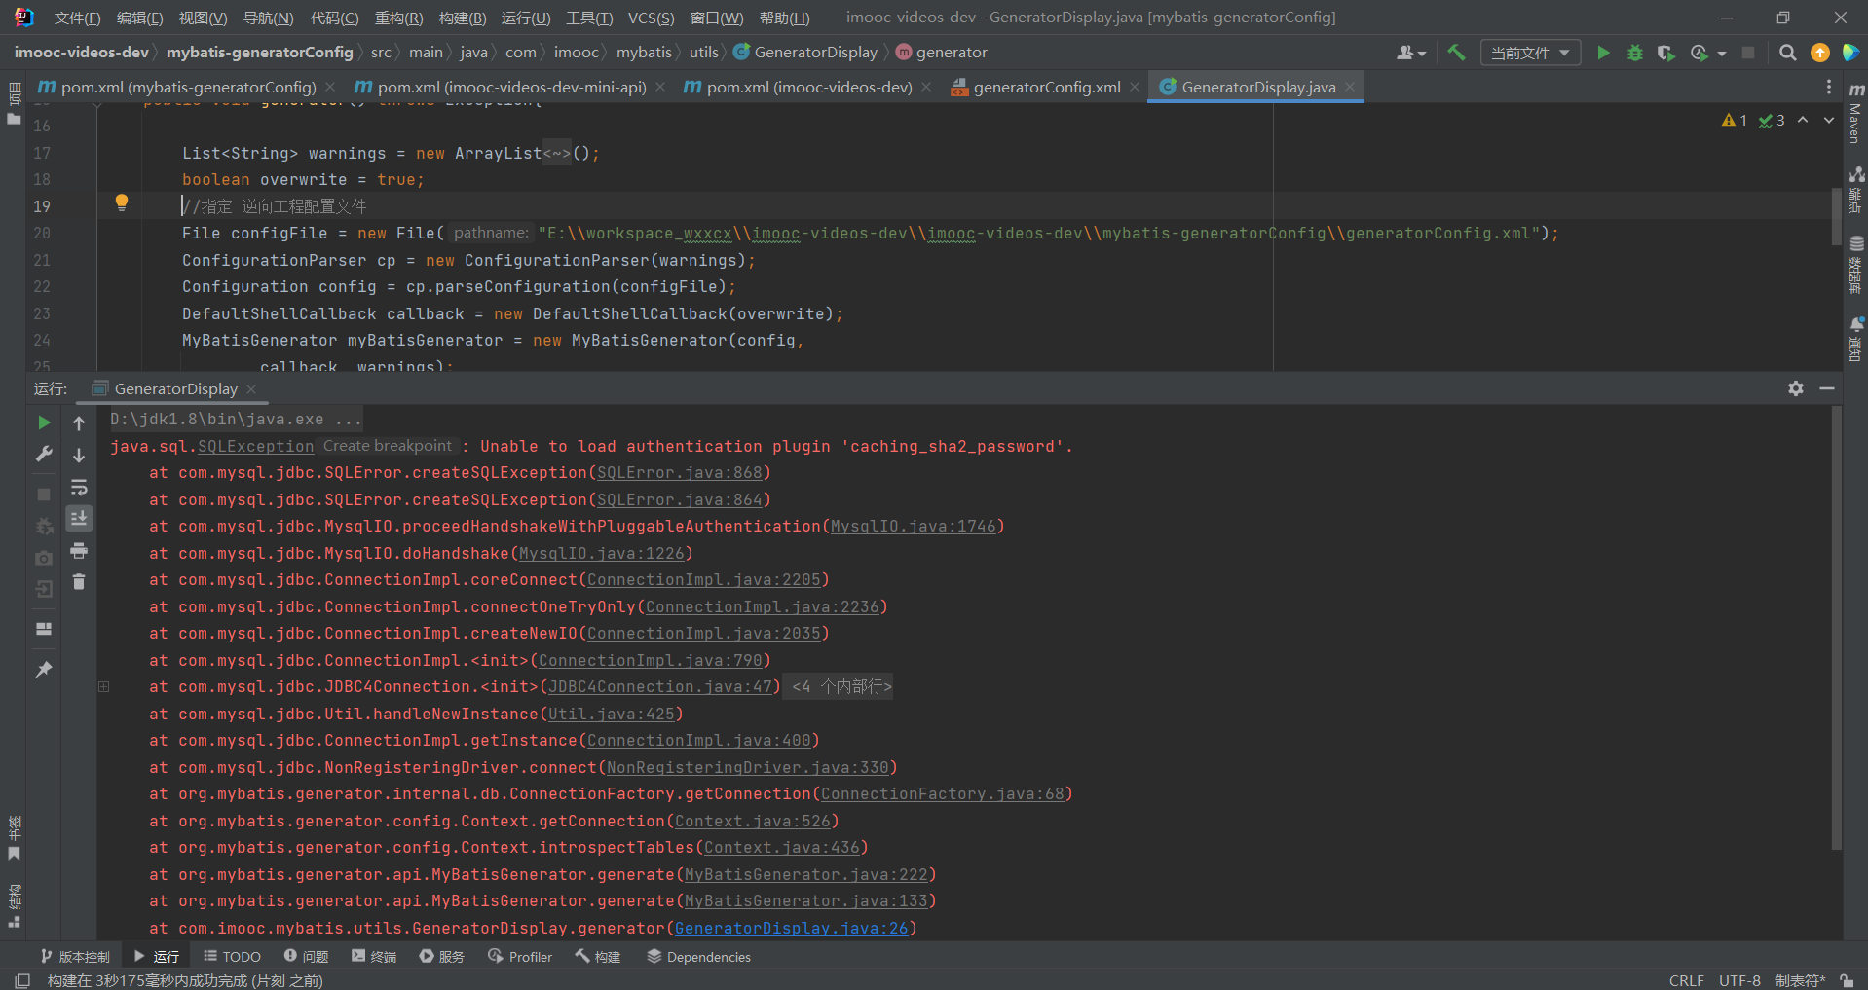The image size is (1868, 990).
Task: Open the colorful plugin icon at toolbar end
Action: click(x=1850, y=53)
